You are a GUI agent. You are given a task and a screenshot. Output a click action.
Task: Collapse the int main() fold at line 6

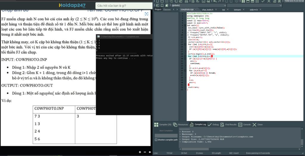185,26
